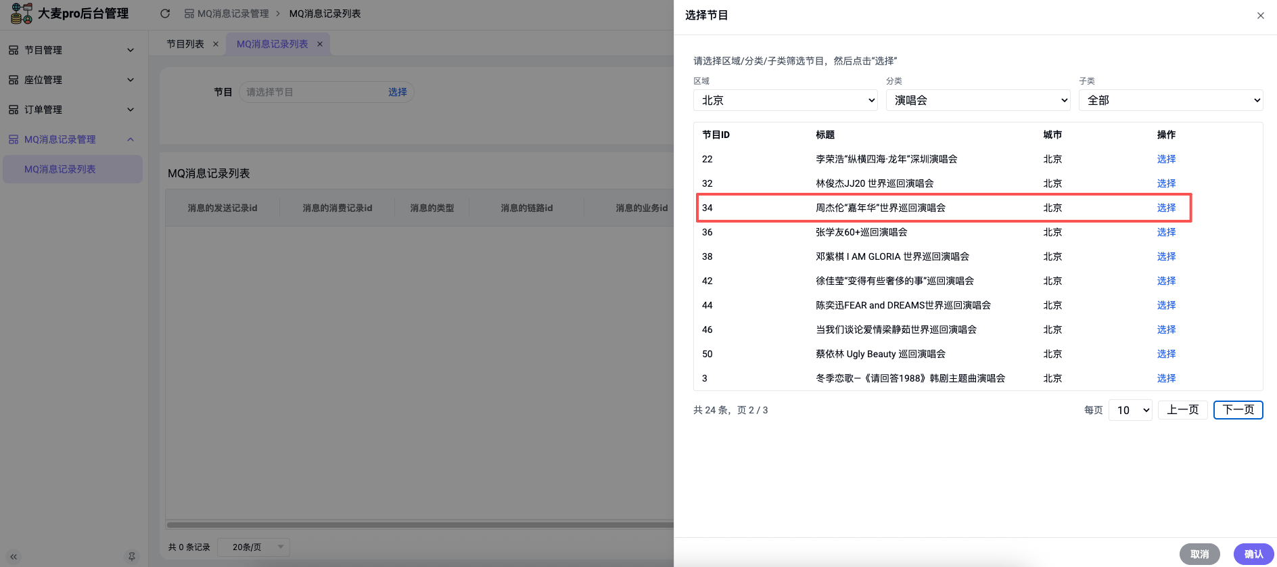The height and width of the screenshot is (567, 1277).
Task: Close the 节目列表 tab with its X
Action: coord(216,44)
